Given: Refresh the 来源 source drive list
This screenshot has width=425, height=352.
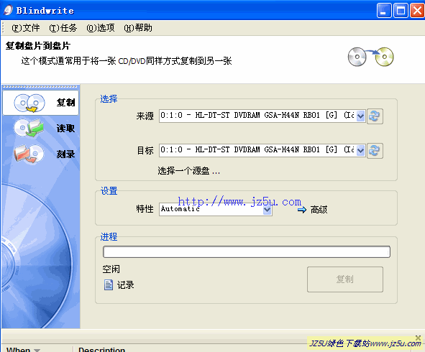Looking at the screenshot, I should tap(375, 116).
